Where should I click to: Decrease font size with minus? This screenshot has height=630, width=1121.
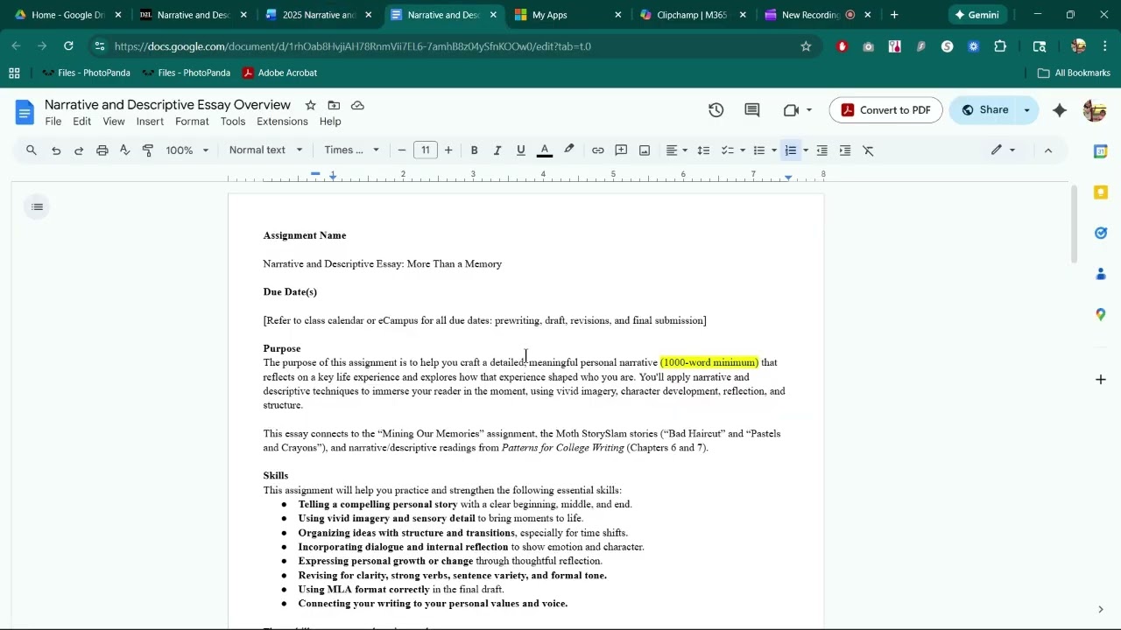(x=402, y=150)
